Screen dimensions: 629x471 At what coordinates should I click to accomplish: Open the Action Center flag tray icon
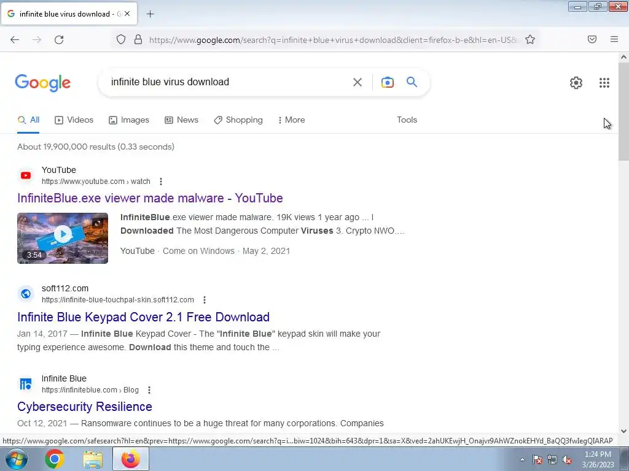pos(537,459)
